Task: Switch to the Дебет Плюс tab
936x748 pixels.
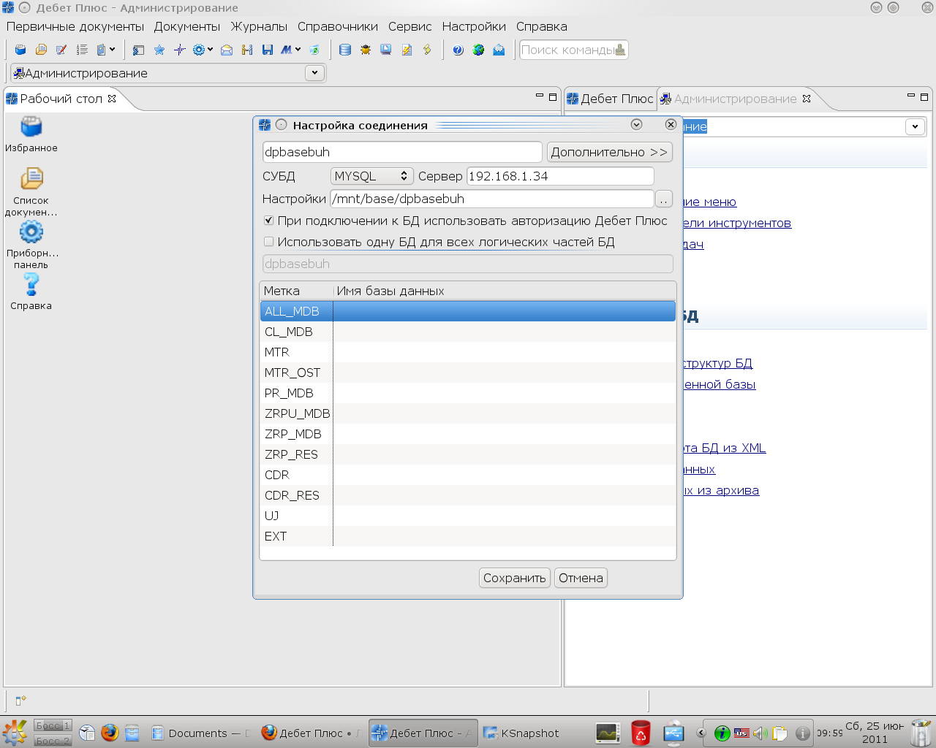Action: (611, 99)
